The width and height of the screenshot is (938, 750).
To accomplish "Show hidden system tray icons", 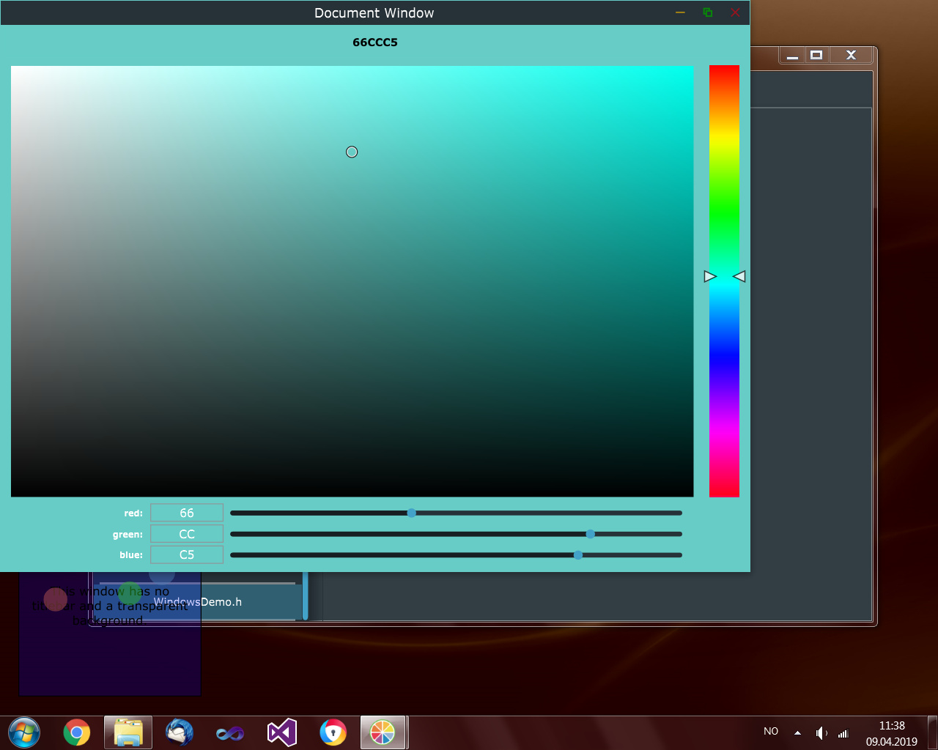I will coord(797,732).
